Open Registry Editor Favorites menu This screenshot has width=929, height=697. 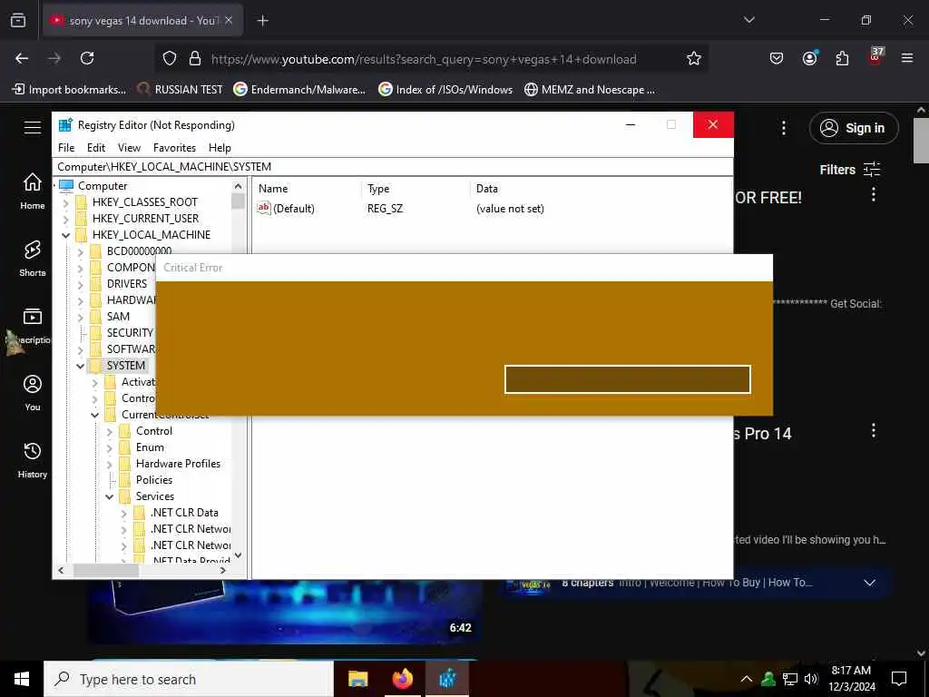tap(174, 148)
